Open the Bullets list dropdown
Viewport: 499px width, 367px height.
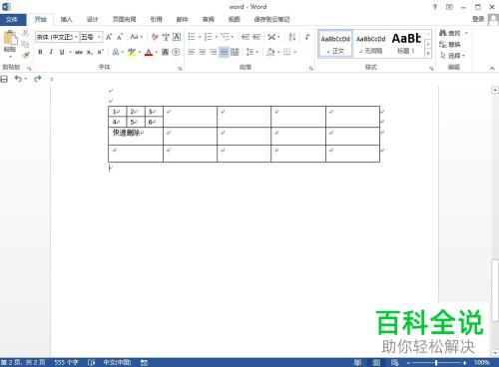pos(200,37)
